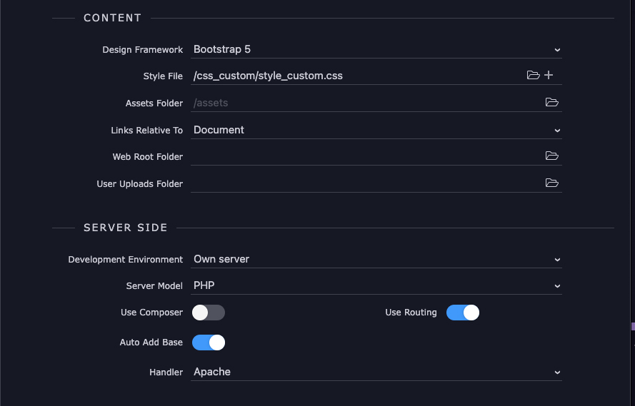Click the Handler dropdown chevron arrow
Viewport: 635px width, 406px height.
[x=557, y=372]
